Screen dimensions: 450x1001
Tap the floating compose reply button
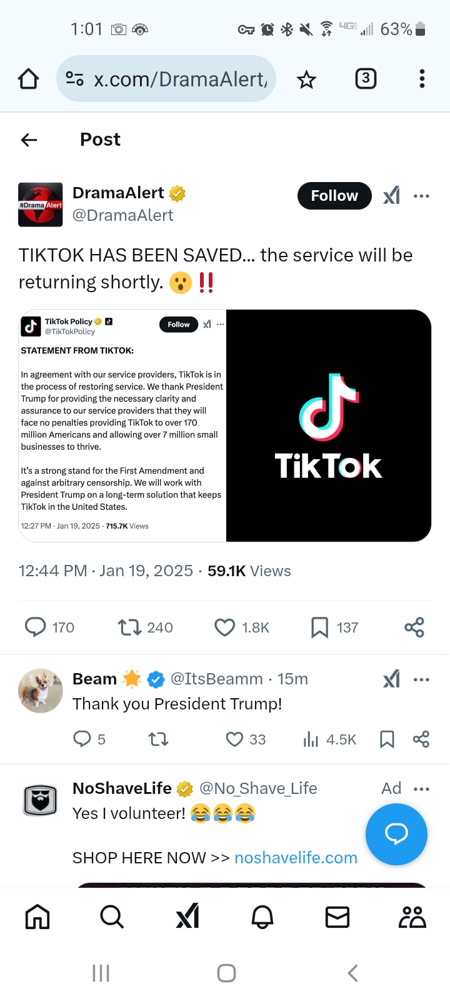[x=396, y=834]
